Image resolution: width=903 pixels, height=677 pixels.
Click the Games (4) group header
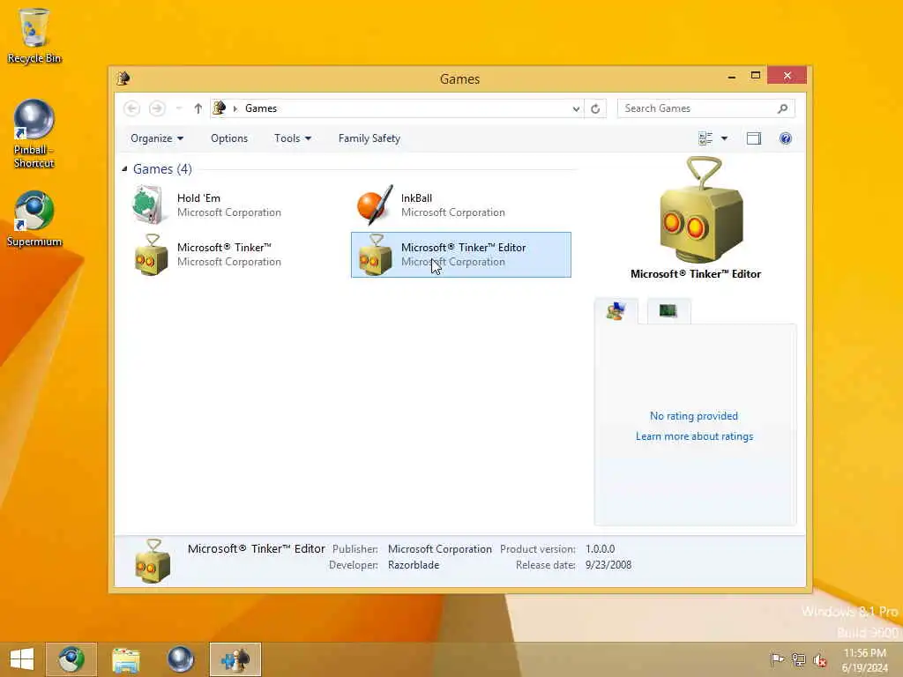pyautogui.click(x=162, y=168)
